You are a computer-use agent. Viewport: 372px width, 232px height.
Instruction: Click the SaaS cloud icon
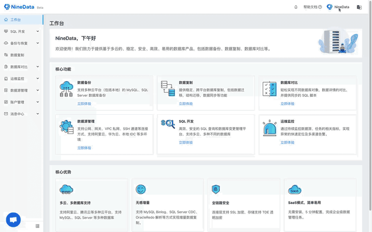[295, 190]
